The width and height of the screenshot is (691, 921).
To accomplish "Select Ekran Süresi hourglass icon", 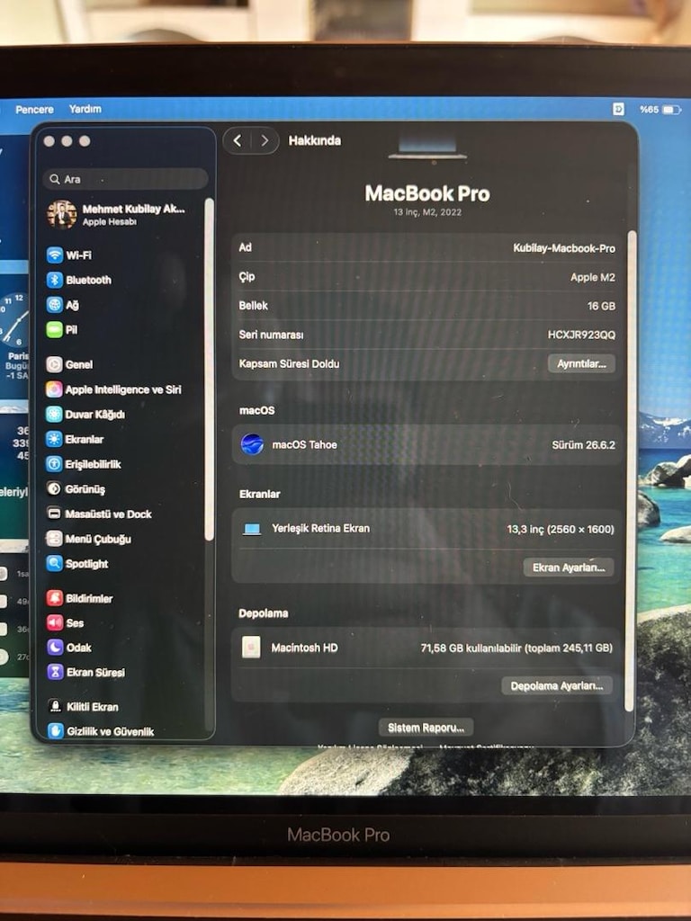I will pos(55,672).
